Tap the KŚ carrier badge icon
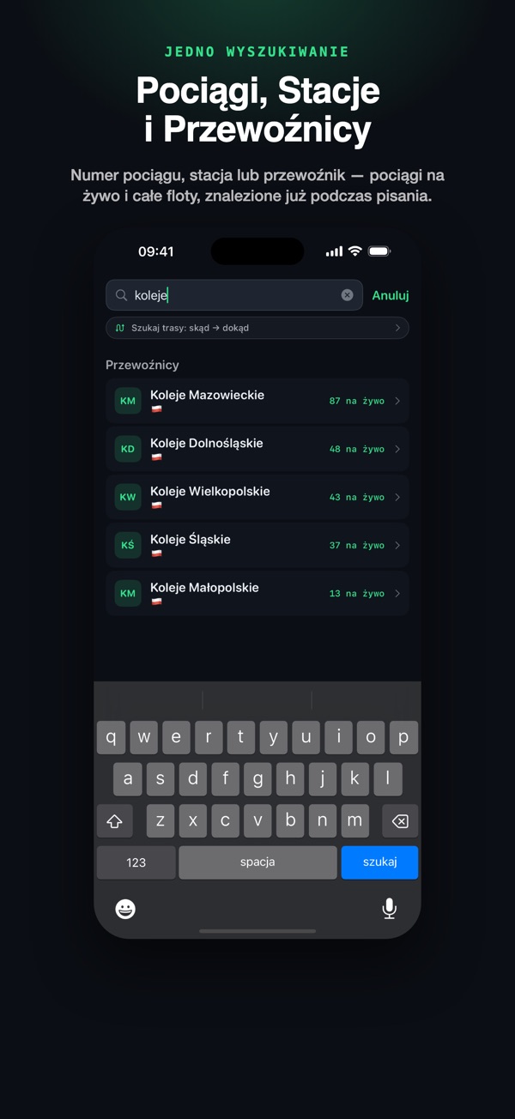515x1119 pixels. coord(128,545)
